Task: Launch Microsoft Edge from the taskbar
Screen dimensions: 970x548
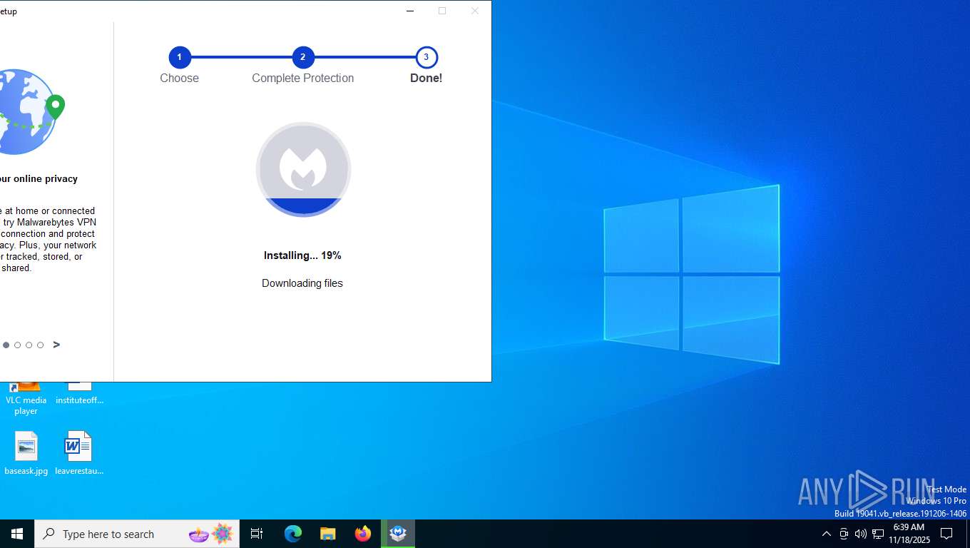Action: 293,534
